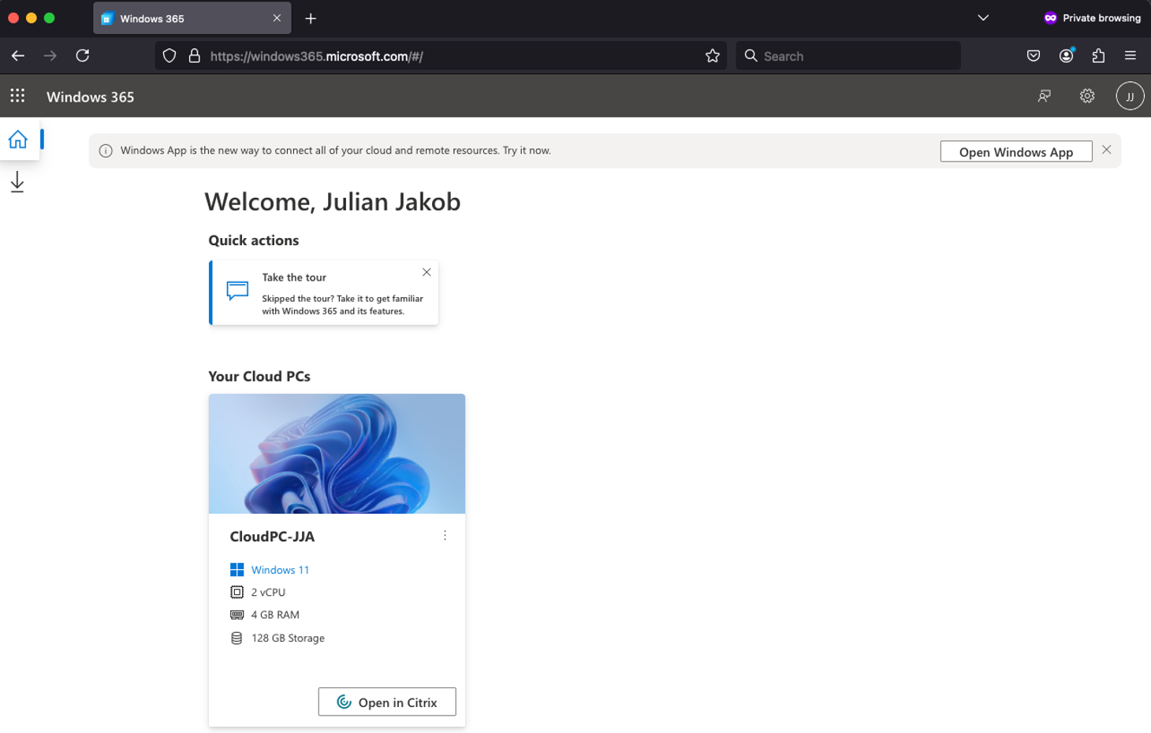Dismiss the Take the tour card
Viewport: 1151px width, 733px height.
[427, 272]
